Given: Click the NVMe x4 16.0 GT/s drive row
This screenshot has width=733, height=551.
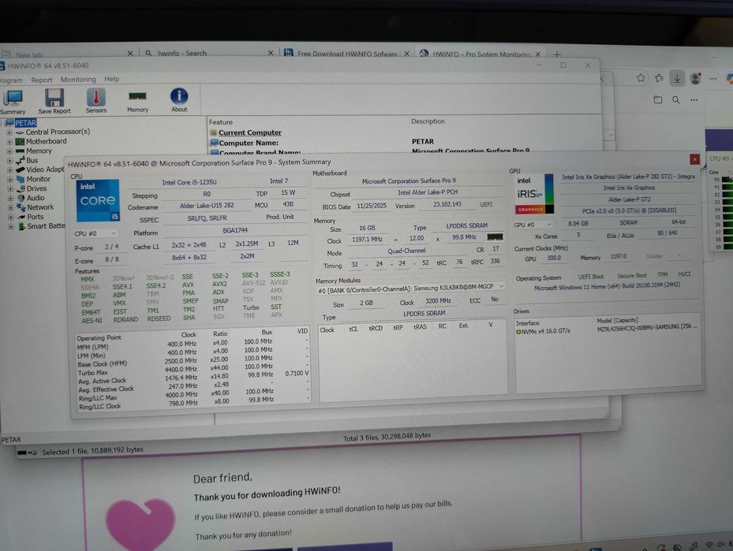Looking at the screenshot, I should click(606, 330).
